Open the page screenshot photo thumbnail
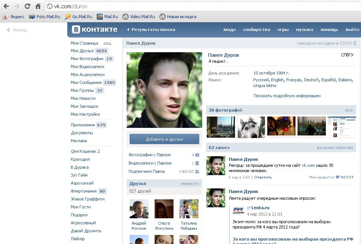Image resolution: width=361 pixels, height=244 pixels. click(342, 127)
